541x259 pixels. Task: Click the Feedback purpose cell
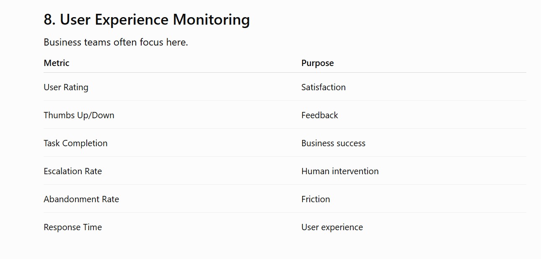point(320,115)
